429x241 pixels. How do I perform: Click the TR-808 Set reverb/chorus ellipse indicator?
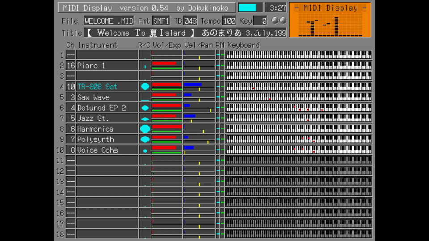point(145,87)
